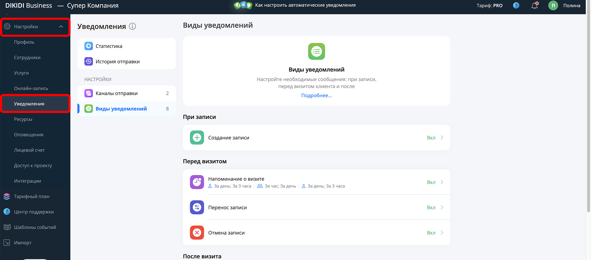The height and width of the screenshot is (260, 591).
Task: Click the messenger icons in header banner
Action: (x=243, y=5)
